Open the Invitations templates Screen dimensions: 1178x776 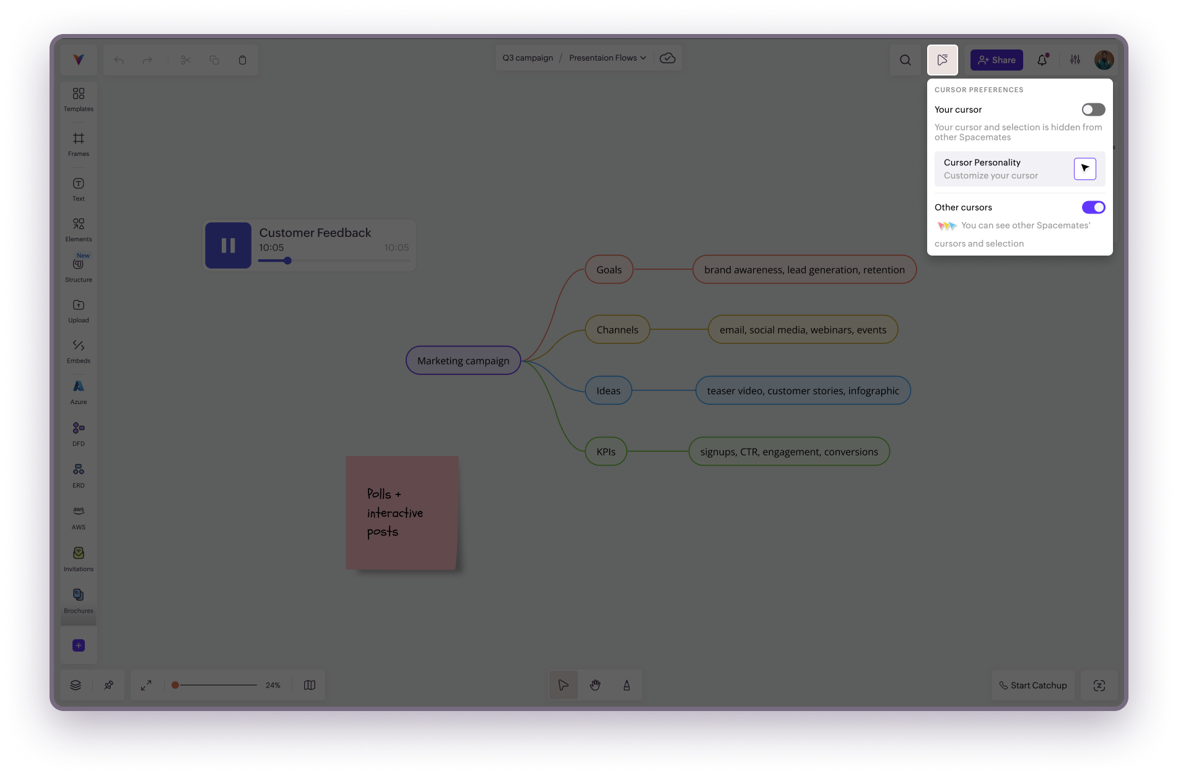[79, 559]
